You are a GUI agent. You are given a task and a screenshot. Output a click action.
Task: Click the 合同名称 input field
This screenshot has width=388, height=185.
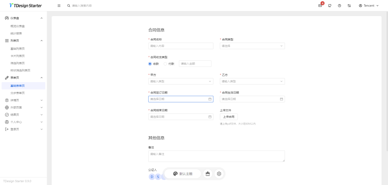point(181,46)
